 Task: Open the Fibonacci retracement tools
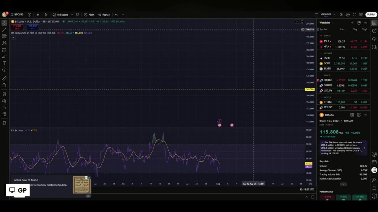(4, 36)
